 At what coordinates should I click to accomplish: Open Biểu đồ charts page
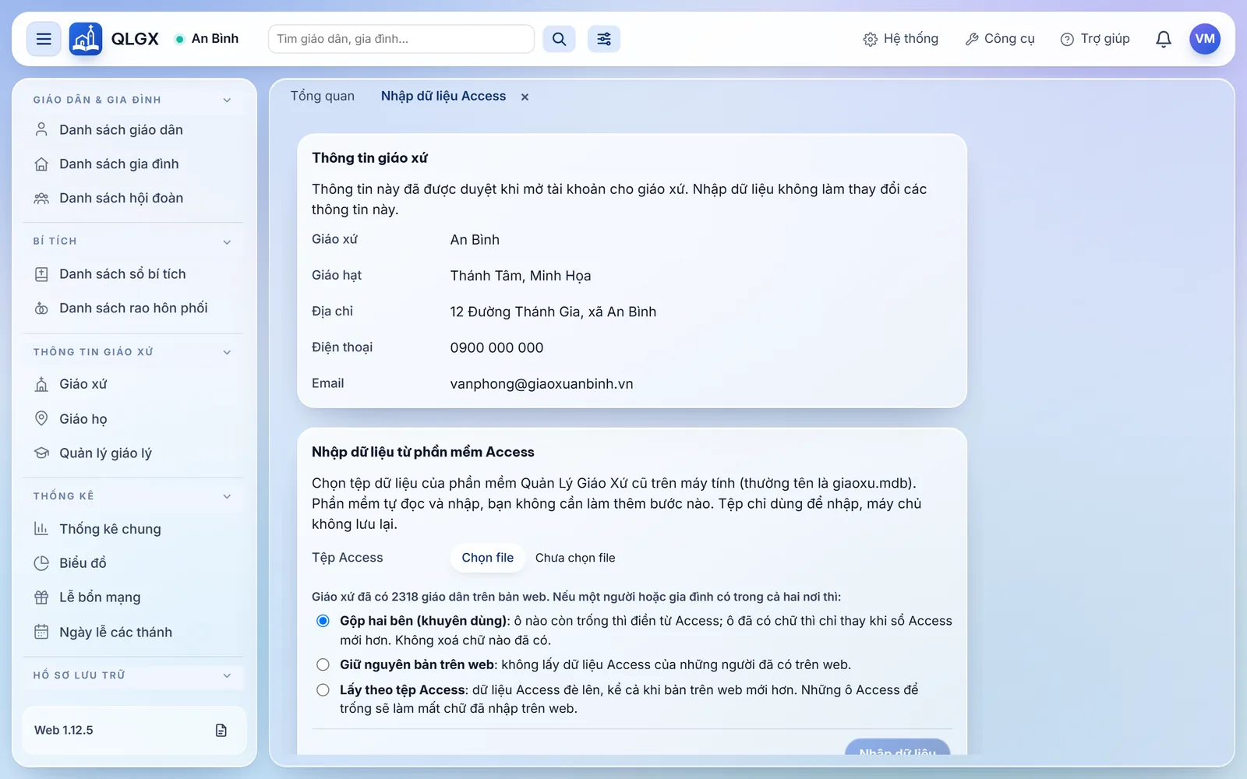[x=134, y=563]
